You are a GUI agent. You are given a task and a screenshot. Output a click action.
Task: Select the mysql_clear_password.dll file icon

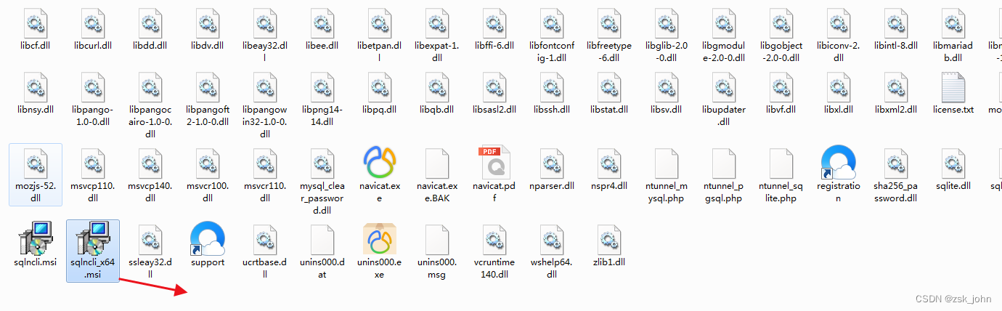click(x=322, y=163)
